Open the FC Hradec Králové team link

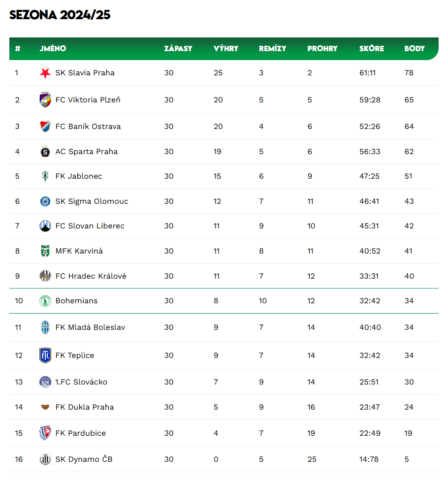coord(91,276)
